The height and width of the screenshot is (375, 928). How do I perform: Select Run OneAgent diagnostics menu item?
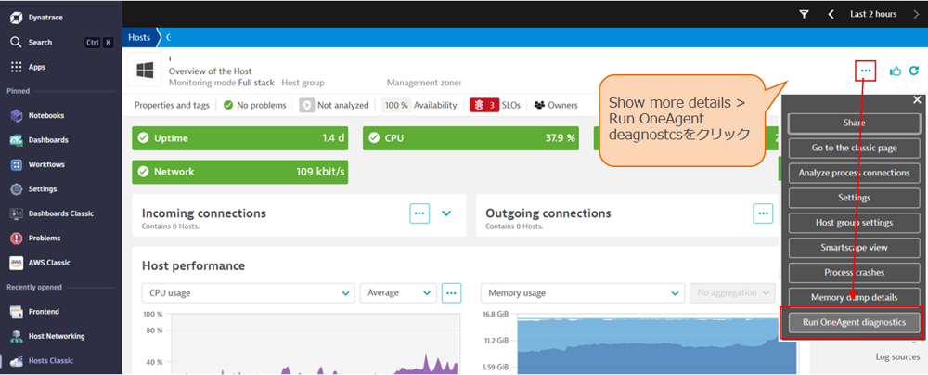[853, 322]
